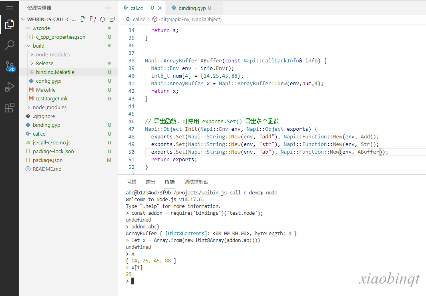Close the cal.cc editor tab
Image resolution: width=426 pixels, height=296 pixels.
(160, 8)
